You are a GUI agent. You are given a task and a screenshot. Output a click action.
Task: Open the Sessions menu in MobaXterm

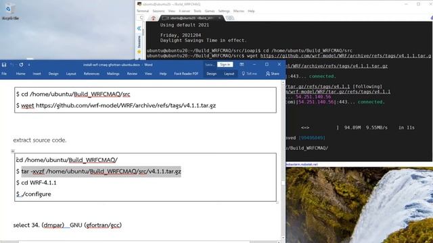(158, 11)
